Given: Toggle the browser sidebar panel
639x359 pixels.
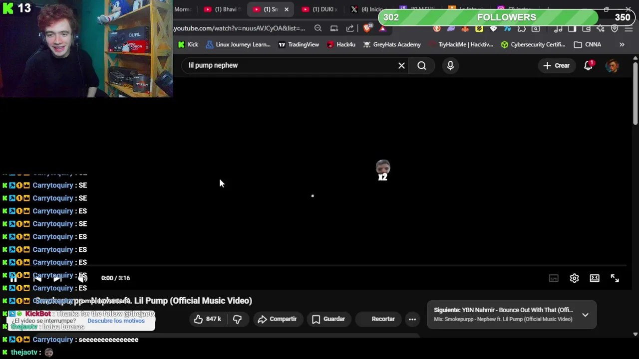Looking at the screenshot, I should [x=572, y=28].
